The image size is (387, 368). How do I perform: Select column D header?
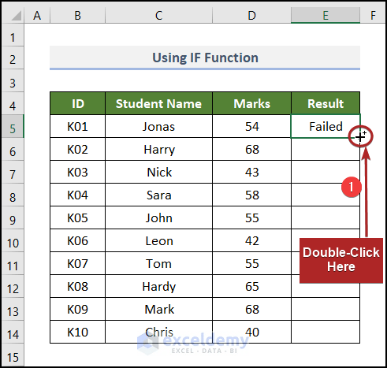(251, 16)
